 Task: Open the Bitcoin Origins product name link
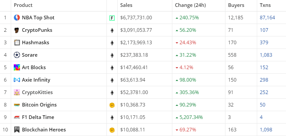39,105
